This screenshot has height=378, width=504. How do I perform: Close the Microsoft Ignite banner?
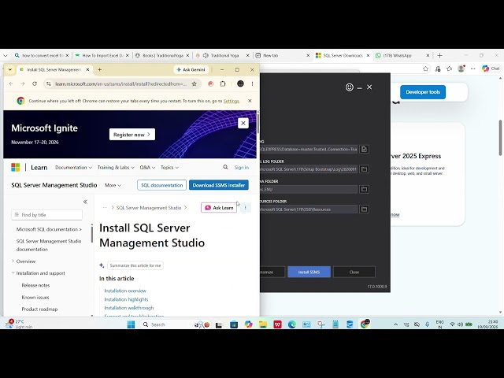click(243, 123)
